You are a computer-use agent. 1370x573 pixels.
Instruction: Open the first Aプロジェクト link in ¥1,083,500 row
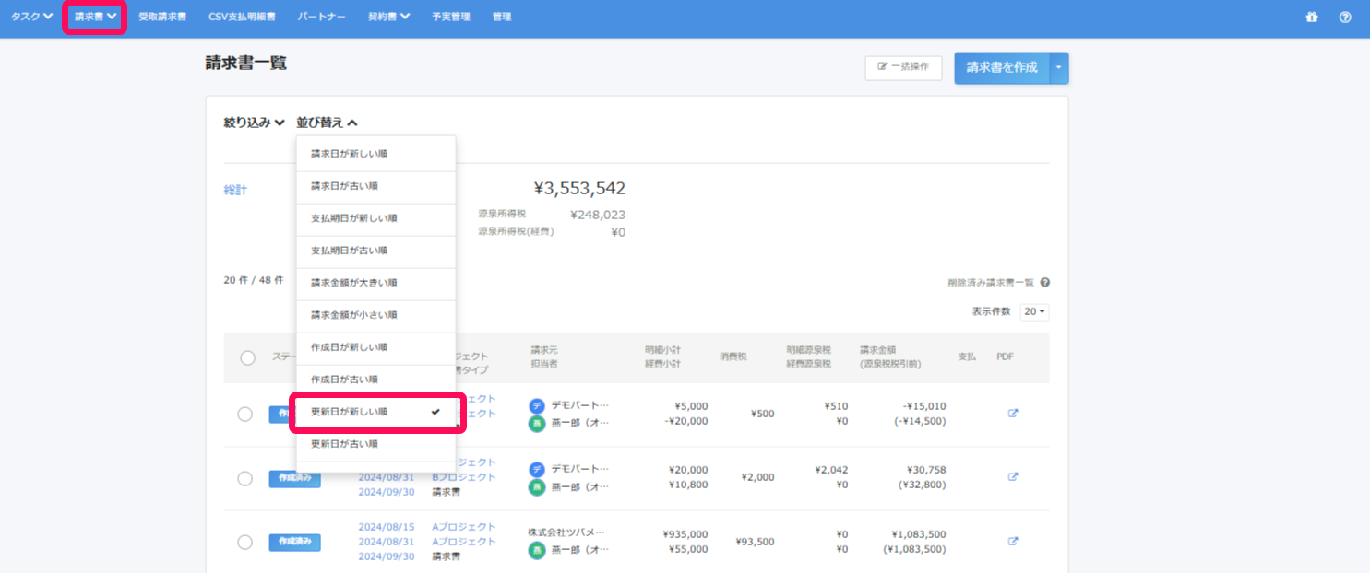click(464, 527)
